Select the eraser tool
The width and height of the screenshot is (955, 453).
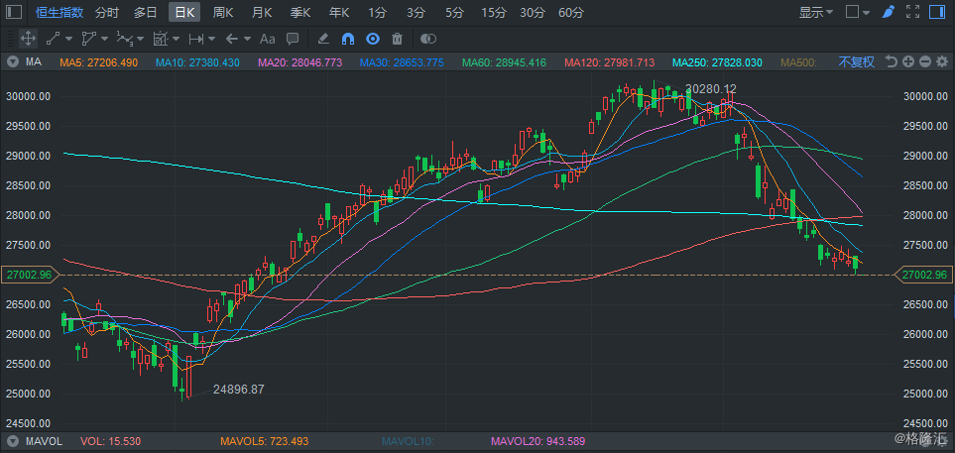(x=323, y=39)
